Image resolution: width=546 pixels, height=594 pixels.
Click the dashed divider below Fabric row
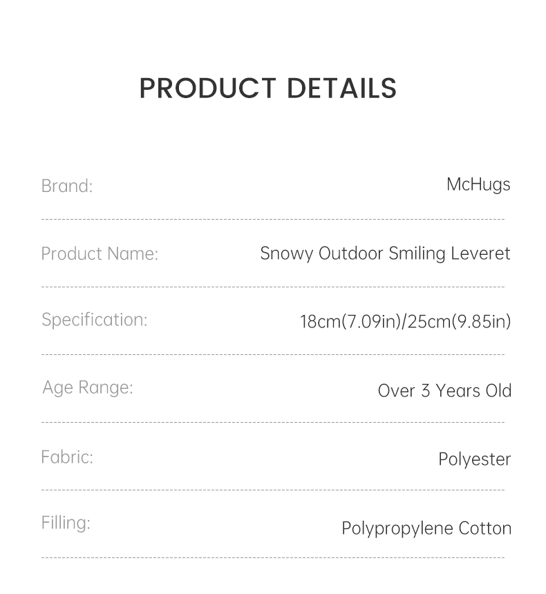tap(273, 490)
